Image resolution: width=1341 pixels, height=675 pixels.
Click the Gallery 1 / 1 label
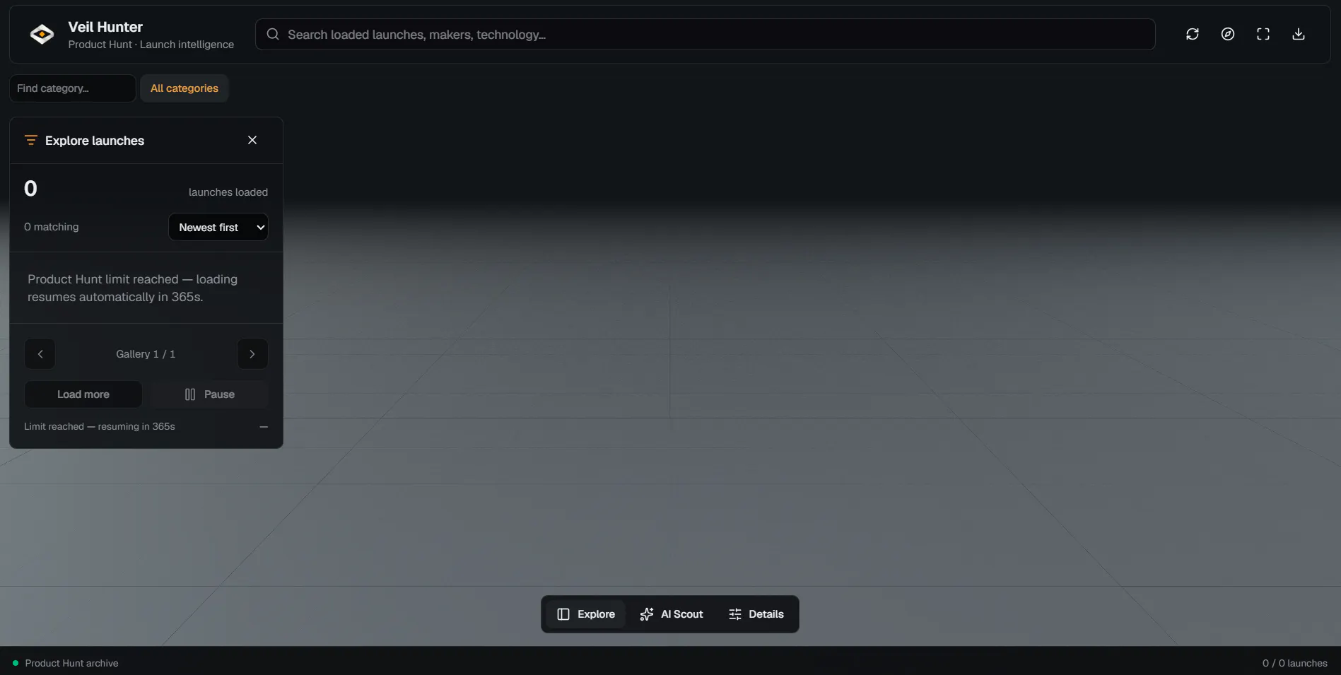coord(146,354)
